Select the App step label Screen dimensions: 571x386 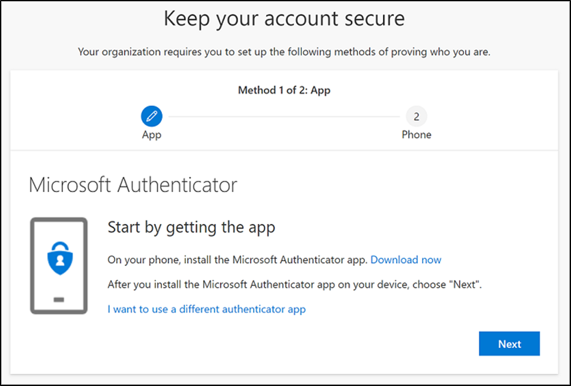[x=151, y=135]
